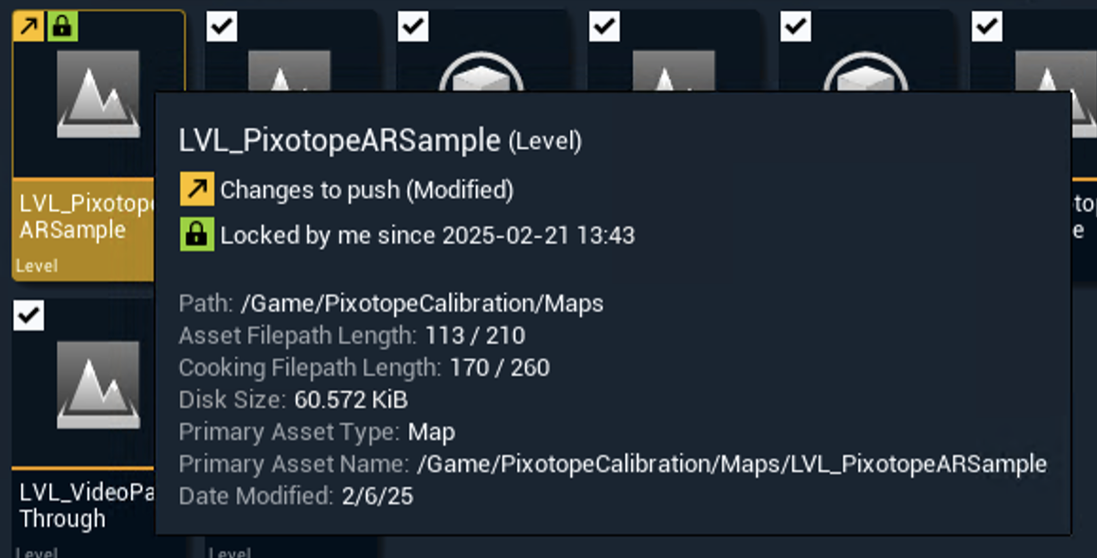Image resolution: width=1097 pixels, height=558 pixels.
Task: Uncheck the checkbox on LVL_VideoPassThrough
Action: click(x=27, y=315)
